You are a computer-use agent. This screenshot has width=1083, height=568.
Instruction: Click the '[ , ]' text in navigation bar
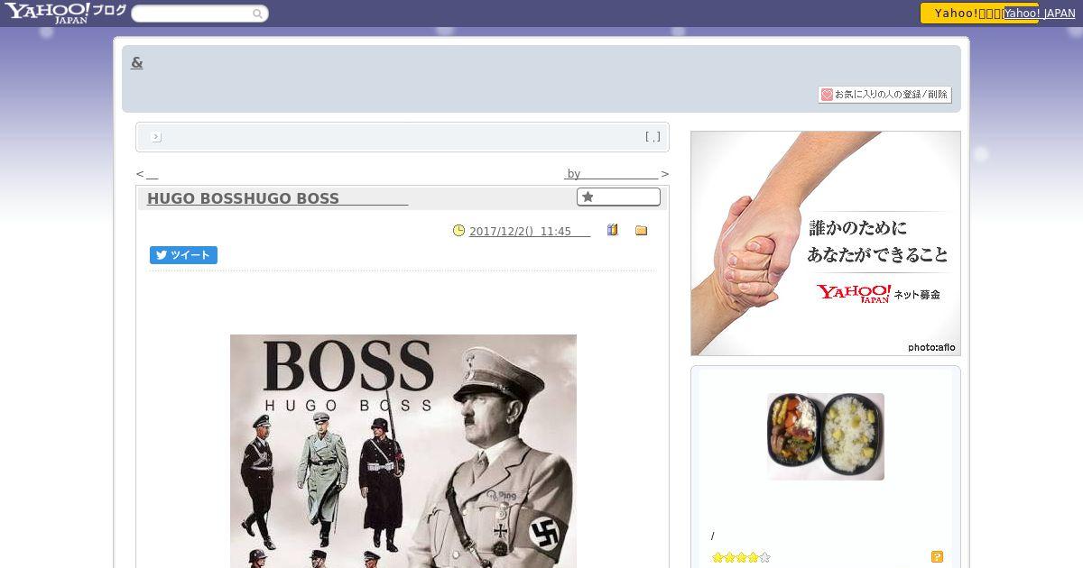click(653, 137)
